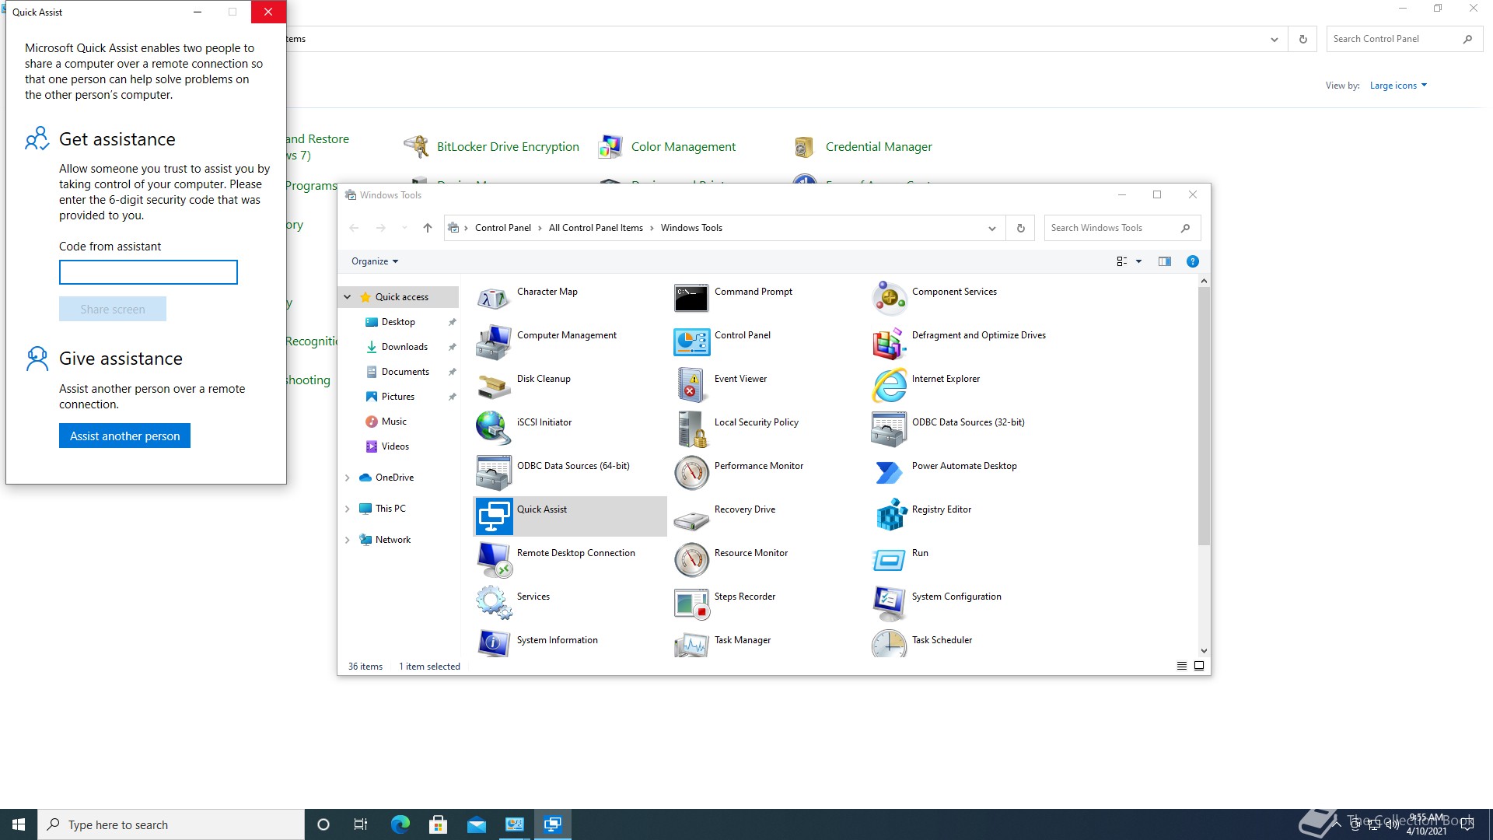Select Remote Desktop Connection icon
The height and width of the screenshot is (840, 1493).
[494, 559]
